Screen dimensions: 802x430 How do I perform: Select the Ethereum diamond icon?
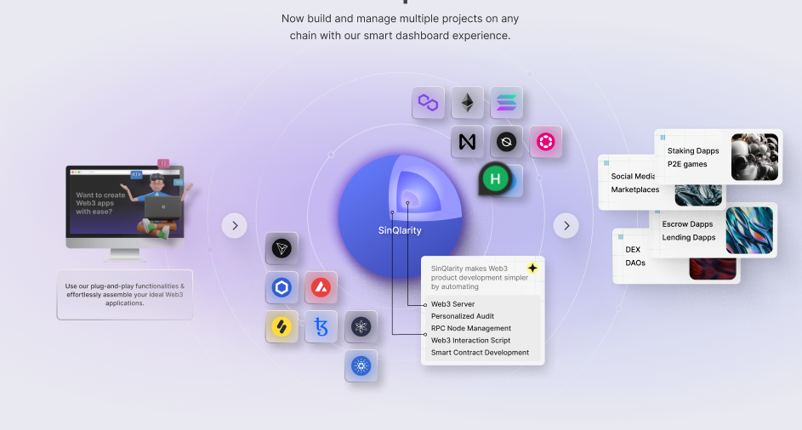[467, 104]
